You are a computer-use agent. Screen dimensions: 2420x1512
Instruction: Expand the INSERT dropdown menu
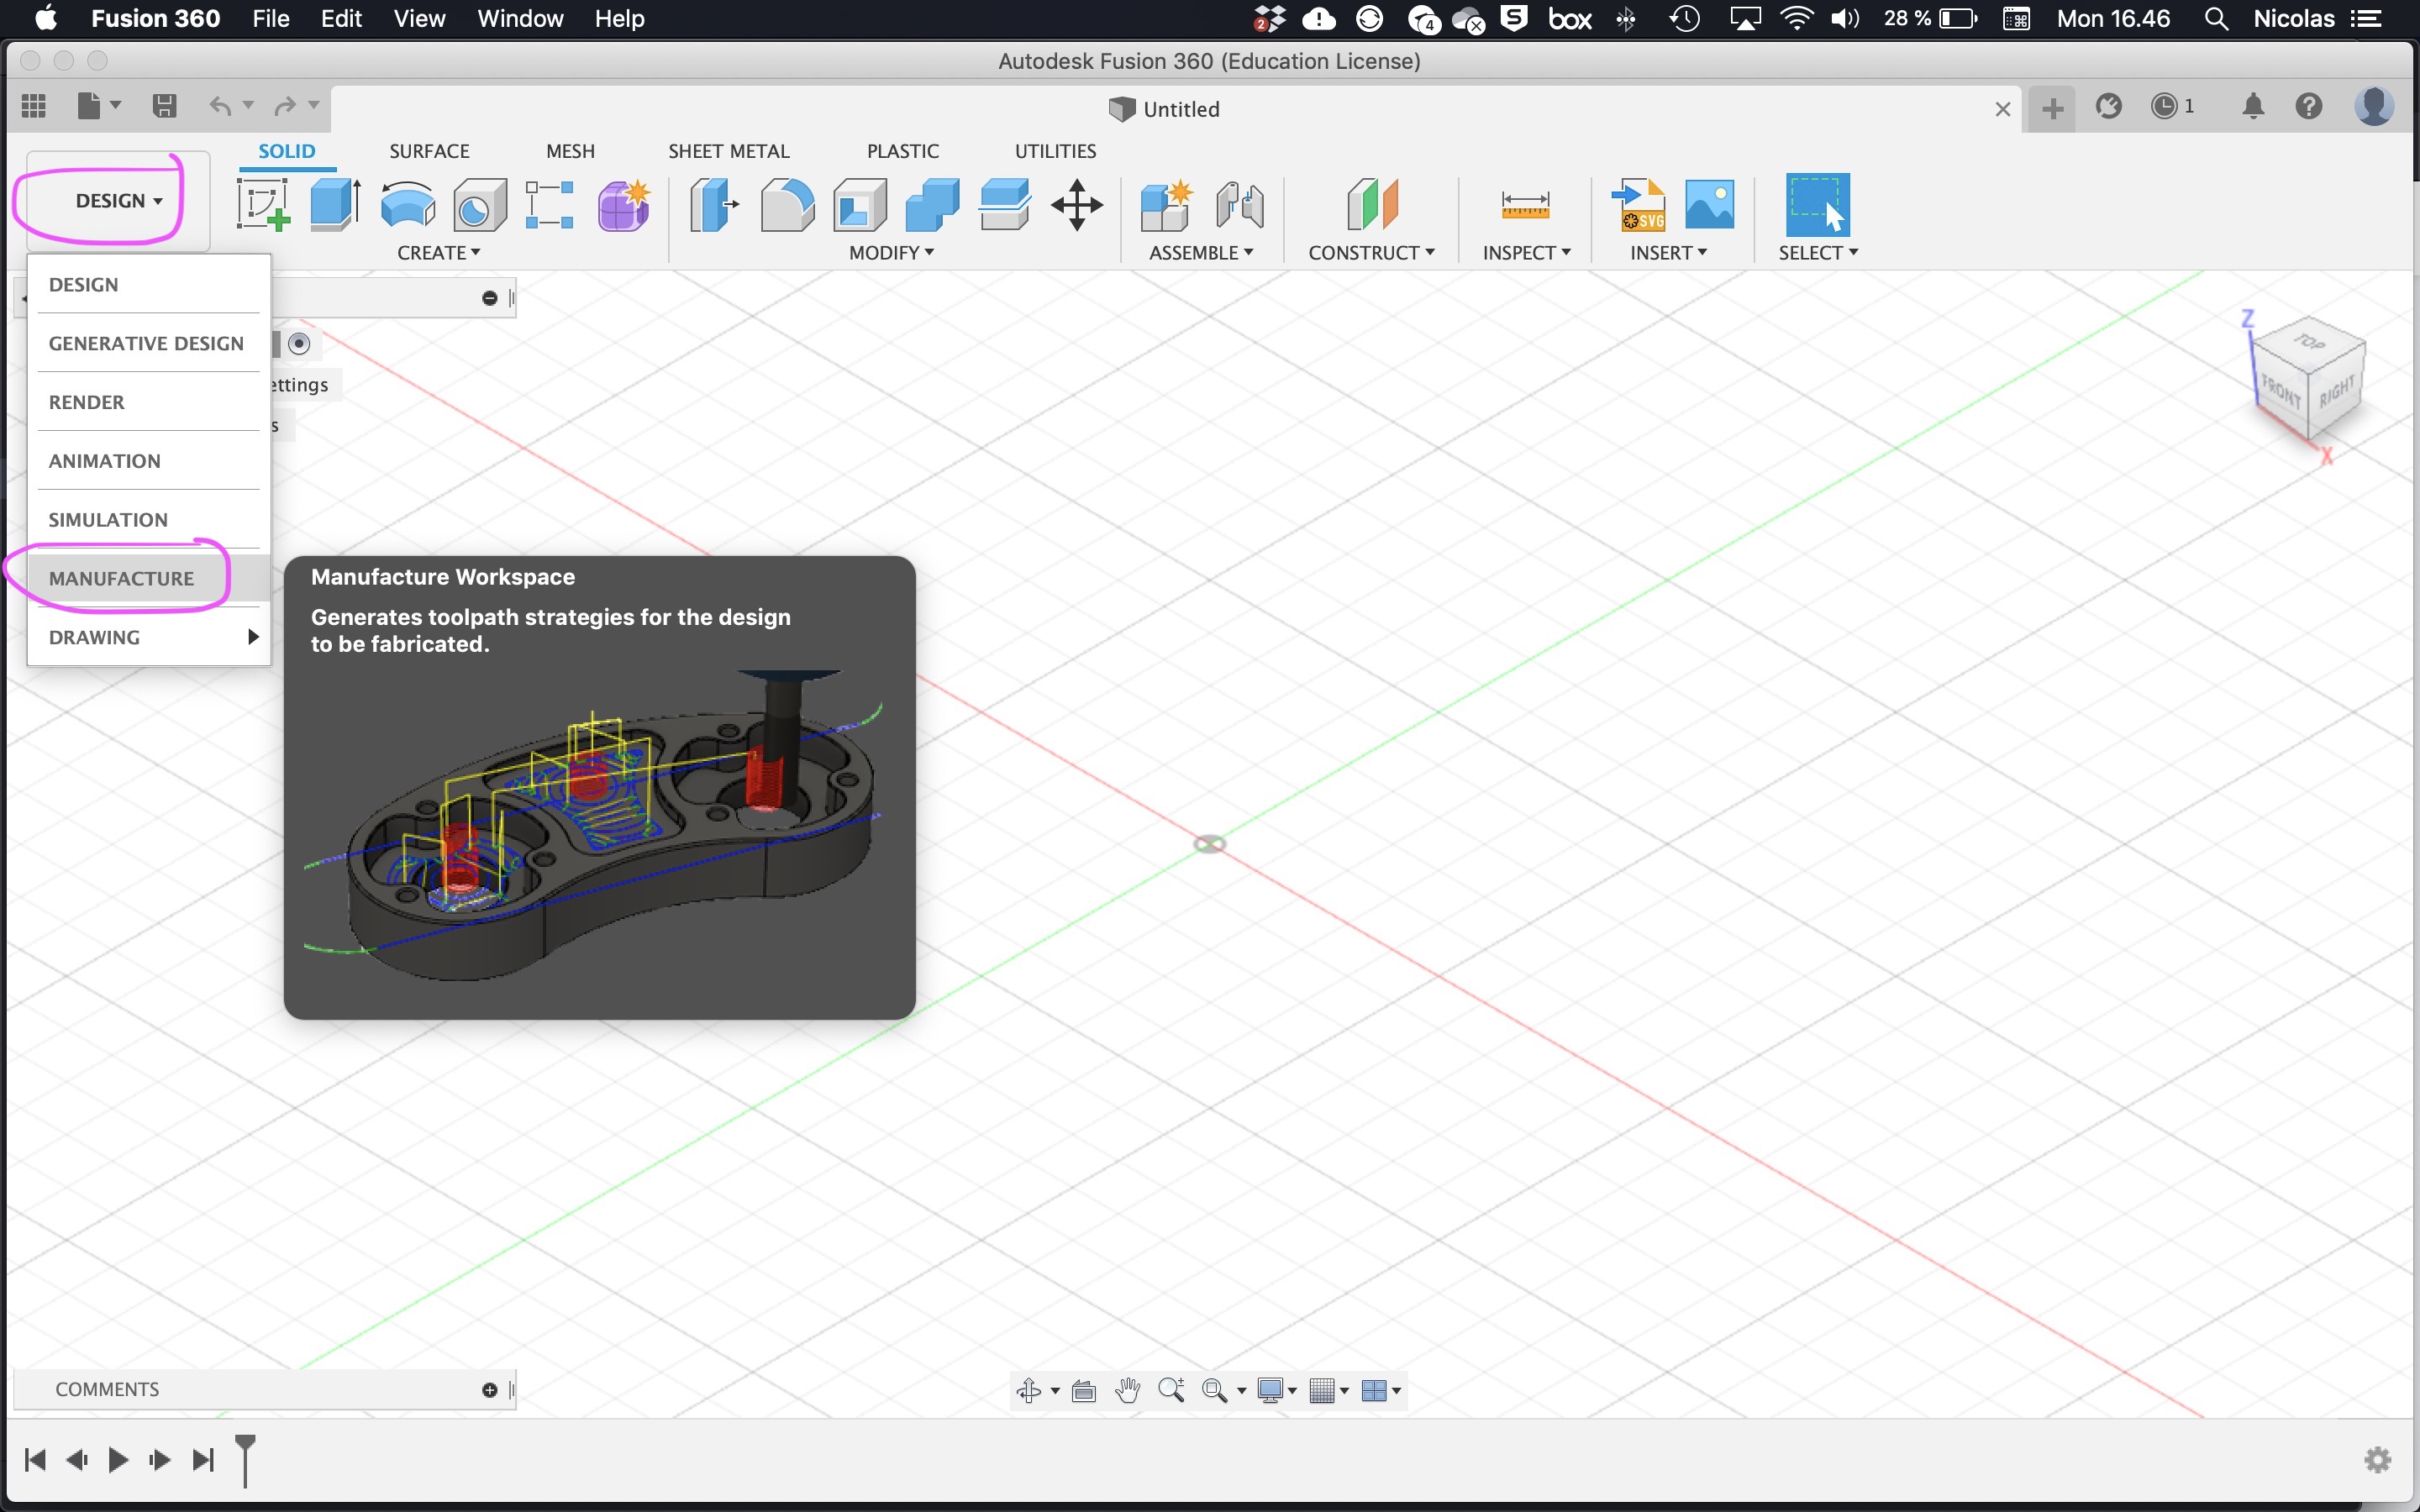1668,253
